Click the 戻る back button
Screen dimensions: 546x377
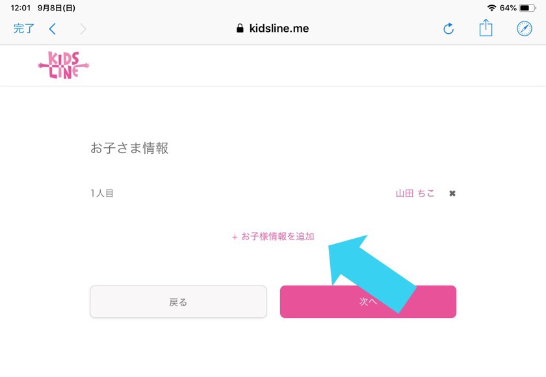pos(178,302)
